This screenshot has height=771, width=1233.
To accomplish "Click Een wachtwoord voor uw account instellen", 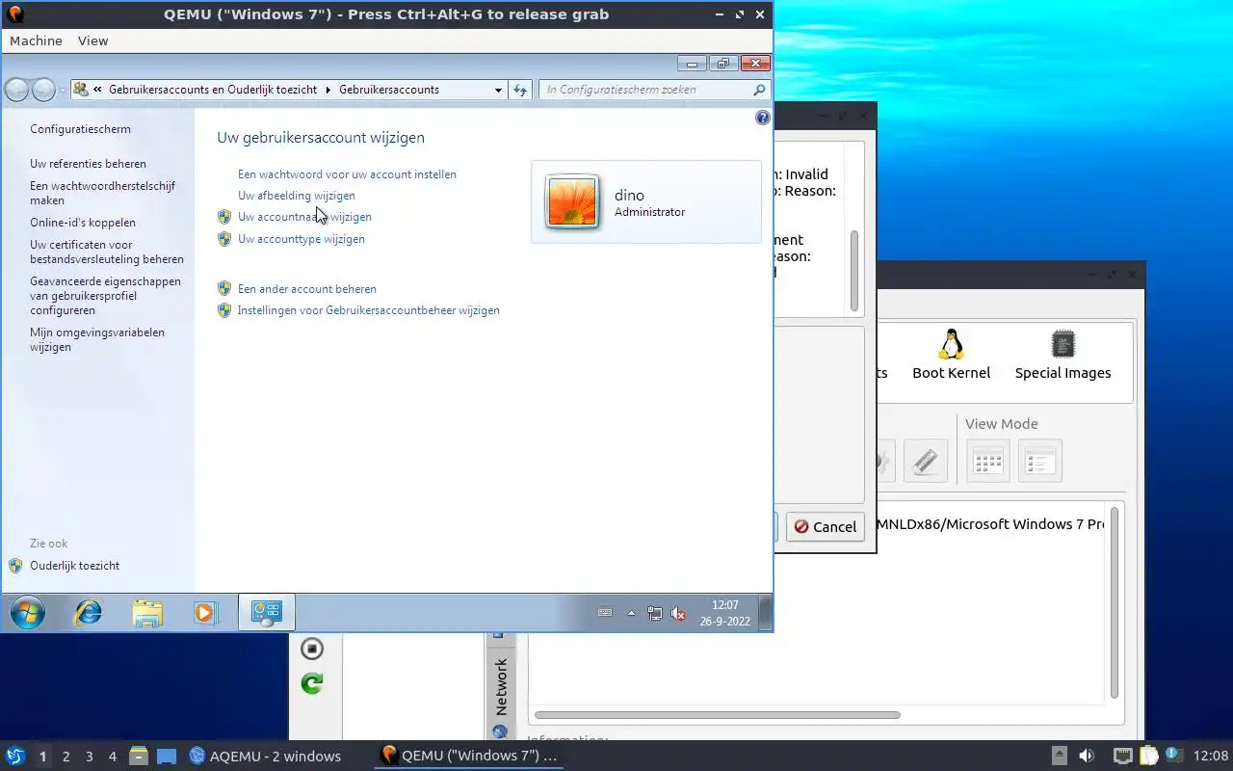I will 347,174.
